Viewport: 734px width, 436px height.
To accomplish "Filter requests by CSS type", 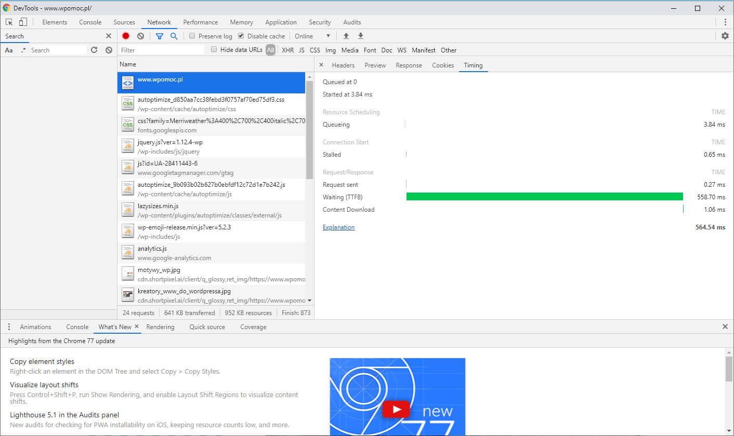I will click(315, 50).
